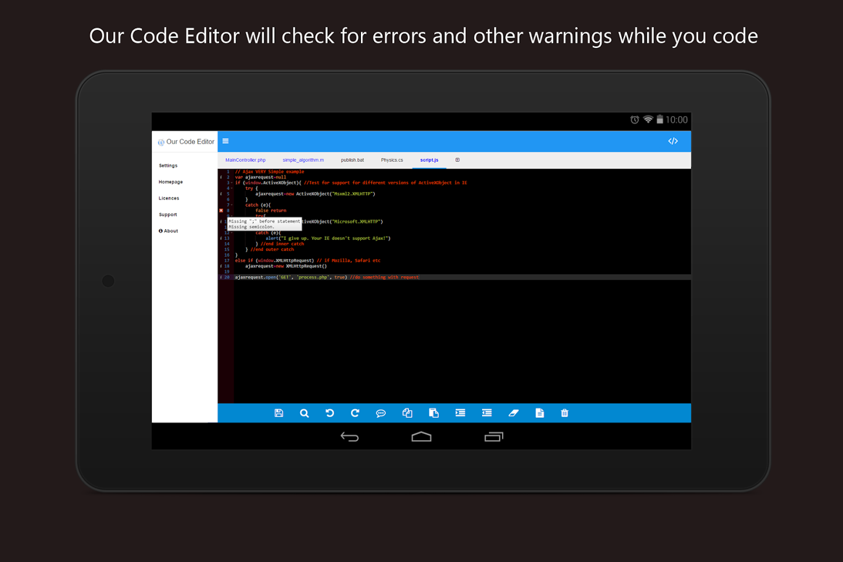
Task: Click the info marker on line 2
Action: tap(221, 177)
